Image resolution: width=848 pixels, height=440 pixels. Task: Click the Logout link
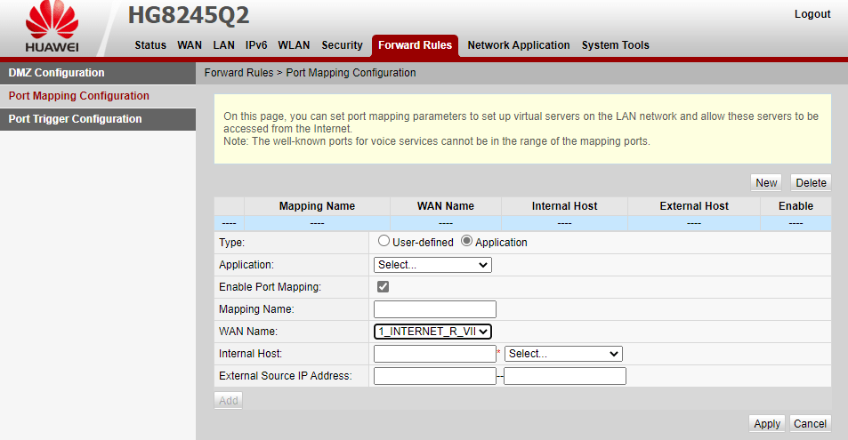(812, 14)
